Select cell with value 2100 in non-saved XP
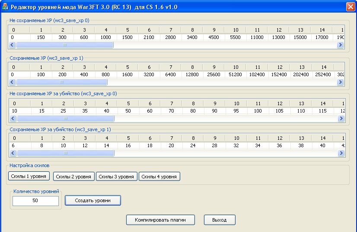Image resolution: width=357 pixels, height=232 pixels. point(149,37)
